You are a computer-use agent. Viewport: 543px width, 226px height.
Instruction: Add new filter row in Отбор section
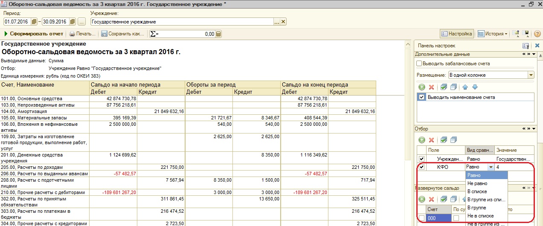(422, 140)
